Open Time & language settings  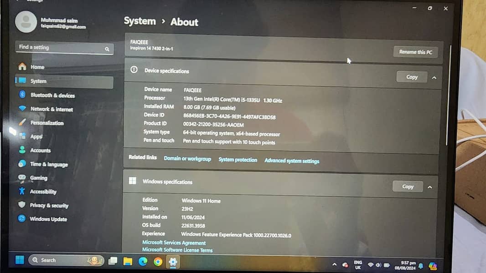point(48,164)
